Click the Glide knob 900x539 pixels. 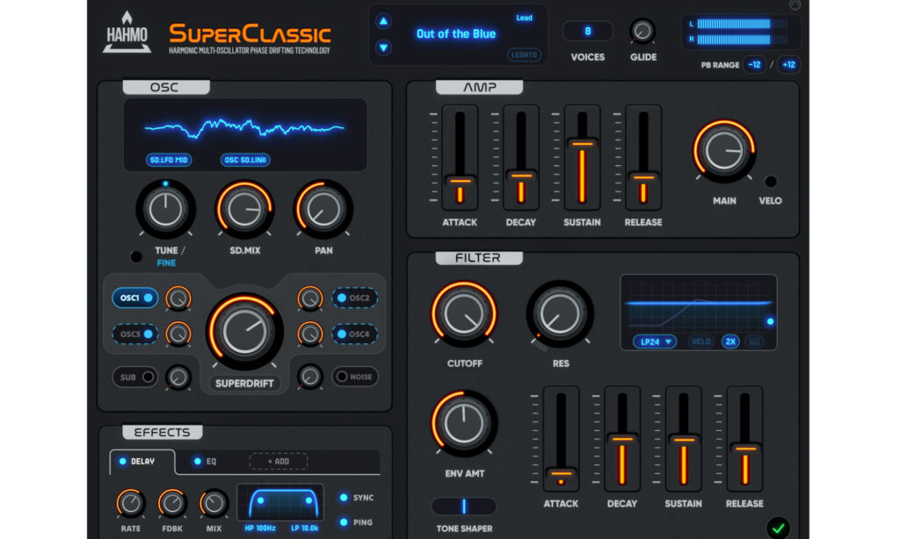pos(642,31)
